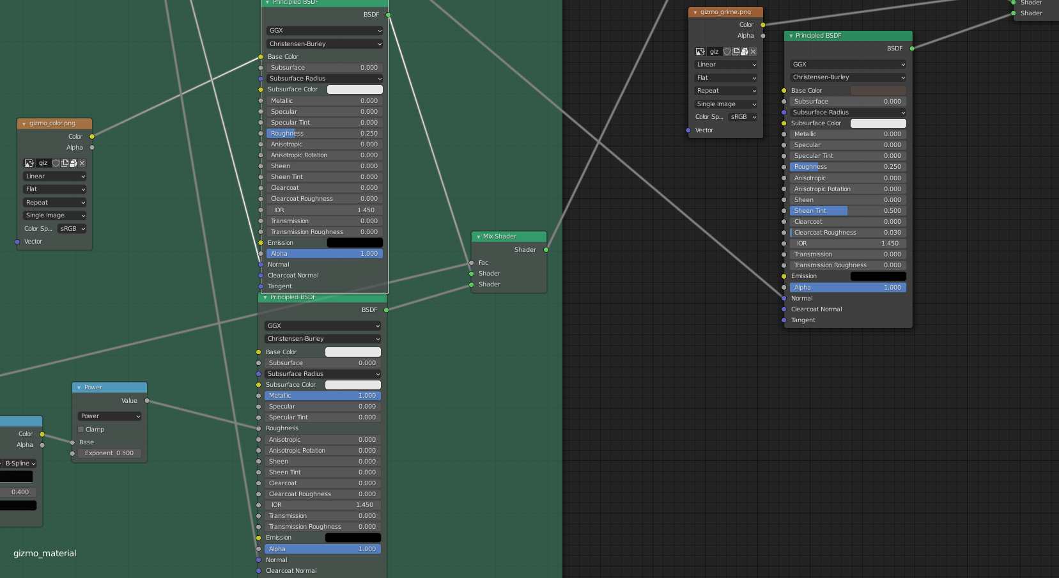Click Base Color swatch on lower-middle Principled BSDF

(353, 352)
